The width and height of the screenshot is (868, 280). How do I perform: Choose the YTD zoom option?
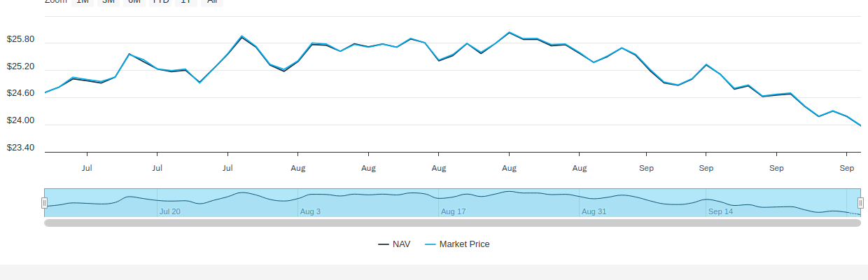pos(161,2)
